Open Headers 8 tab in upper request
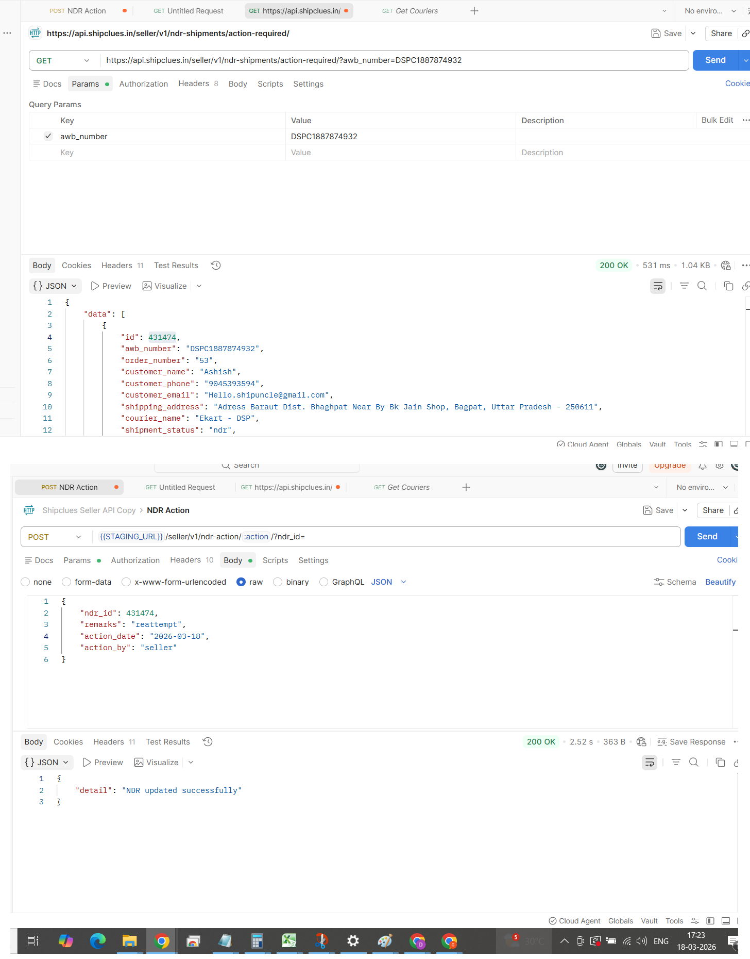This screenshot has width=750, height=959. tap(198, 84)
